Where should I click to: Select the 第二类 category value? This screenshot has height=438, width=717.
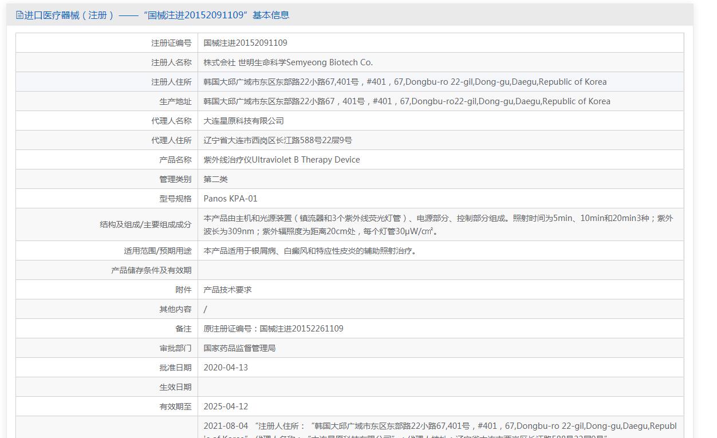tap(216, 179)
